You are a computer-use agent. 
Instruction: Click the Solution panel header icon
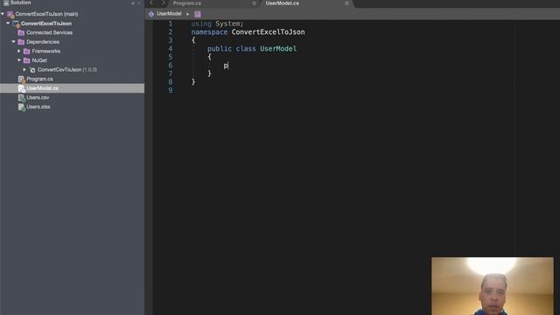click(x=6, y=3)
